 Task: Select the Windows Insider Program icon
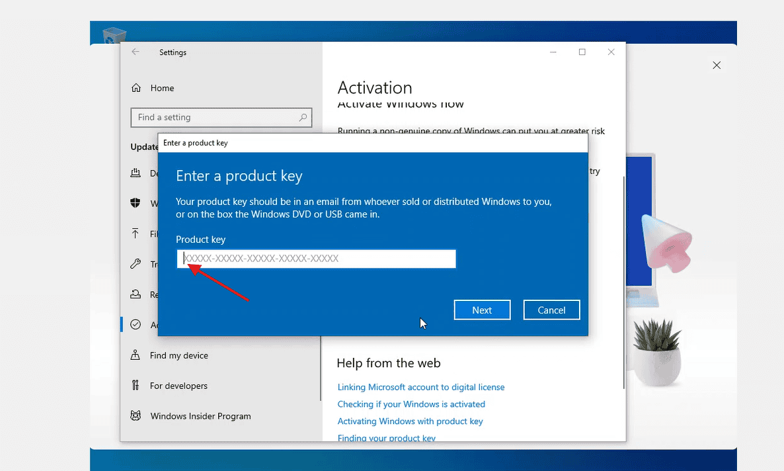[136, 416]
